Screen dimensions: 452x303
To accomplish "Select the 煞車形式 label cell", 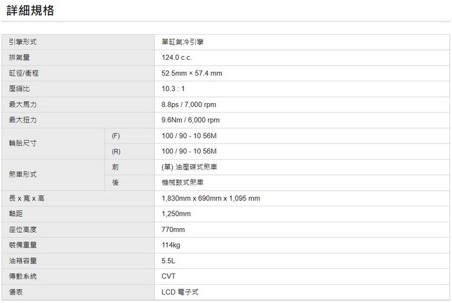I will [23, 175].
